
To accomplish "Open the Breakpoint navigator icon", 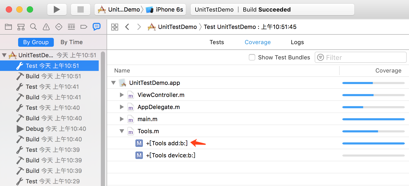I will coord(84,27).
